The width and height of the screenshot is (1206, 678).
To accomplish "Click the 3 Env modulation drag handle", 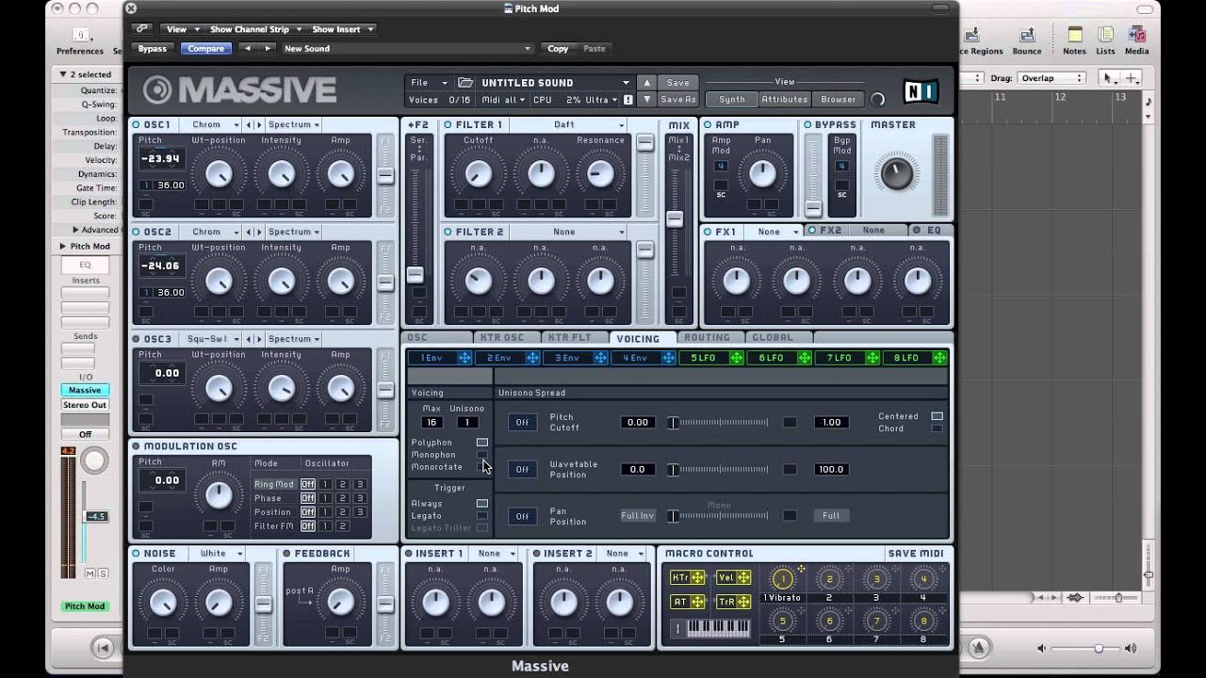I will [x=600, y=358].
